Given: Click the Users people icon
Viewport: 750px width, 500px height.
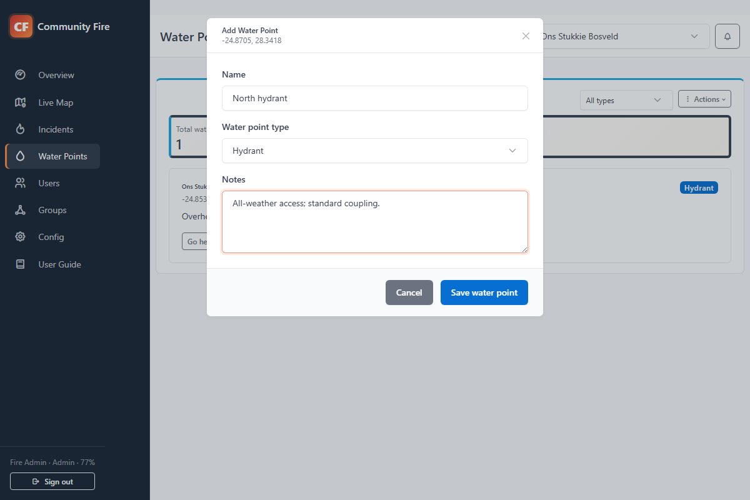Looking at the screenshot, I should [x=20, y=183].
